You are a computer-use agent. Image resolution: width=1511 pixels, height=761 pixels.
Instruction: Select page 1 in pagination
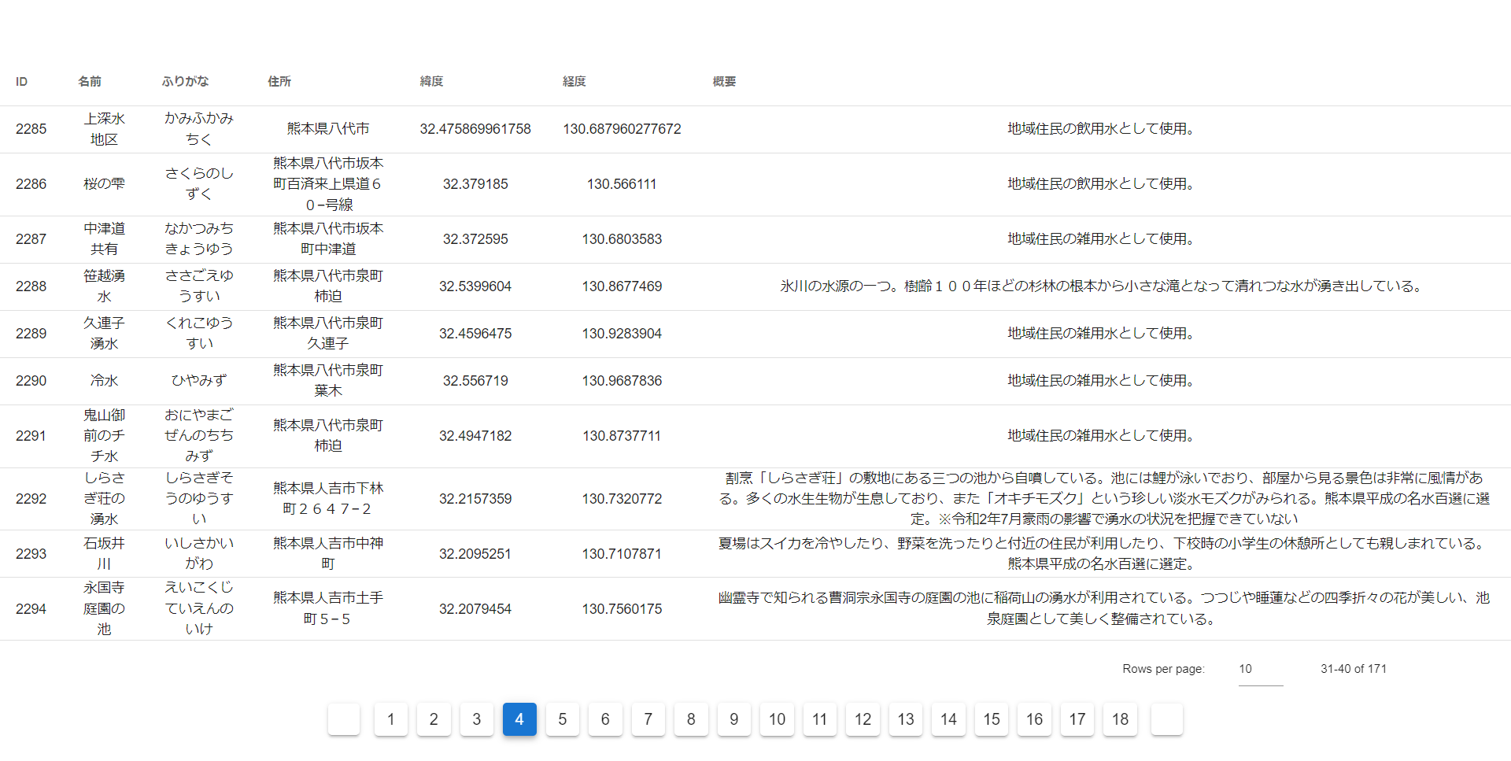(390, 719)
